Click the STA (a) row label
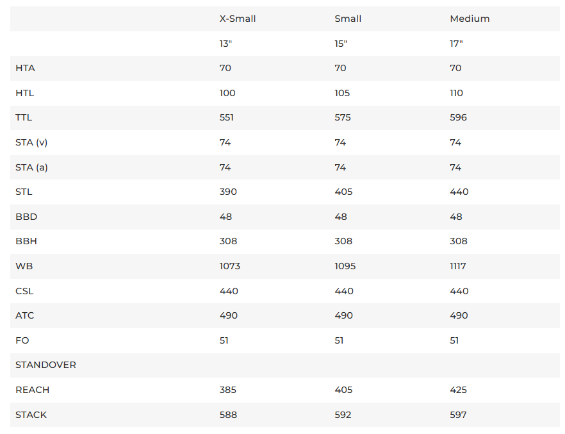This screenshot has height=434, width=565. pos(31,167)
